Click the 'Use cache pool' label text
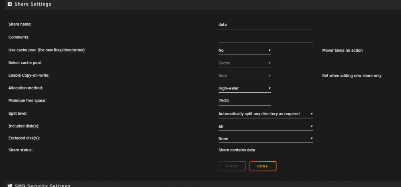Image resolution: width=401 pixels, height=187 pixels. [x=47, y=50]
